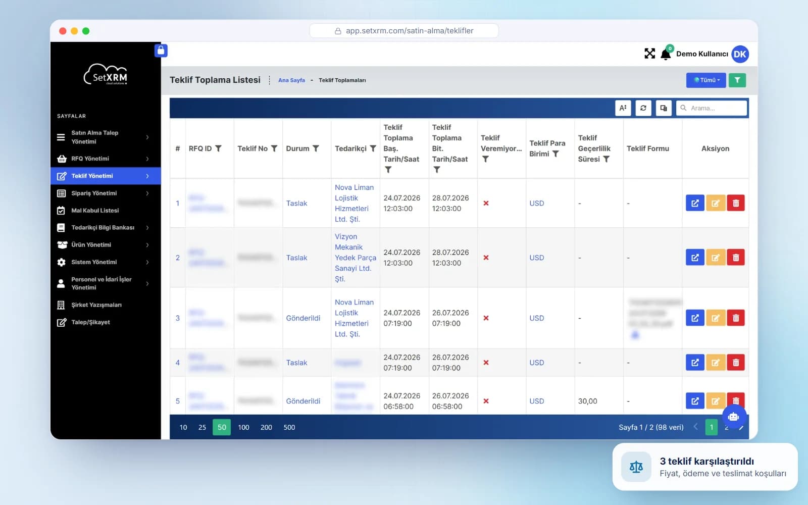Screen dimensions: 808x505
Task: Select 100 rows per page
Action: point(243,427)
